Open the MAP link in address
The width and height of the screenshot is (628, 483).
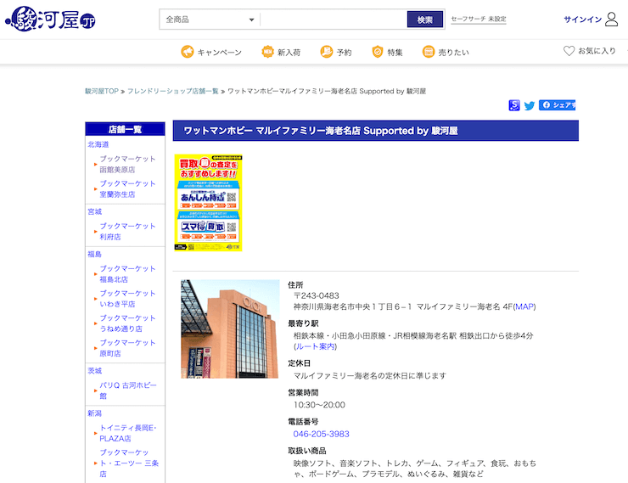tap(524, 306)
